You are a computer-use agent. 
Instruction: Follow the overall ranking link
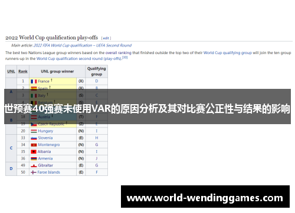[118, 53]
